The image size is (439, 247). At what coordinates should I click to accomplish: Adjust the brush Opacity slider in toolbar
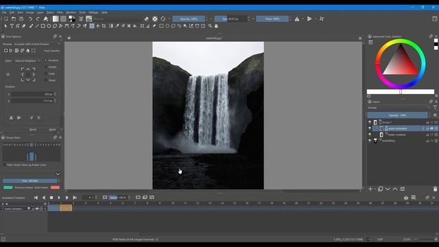coord(189,19)
